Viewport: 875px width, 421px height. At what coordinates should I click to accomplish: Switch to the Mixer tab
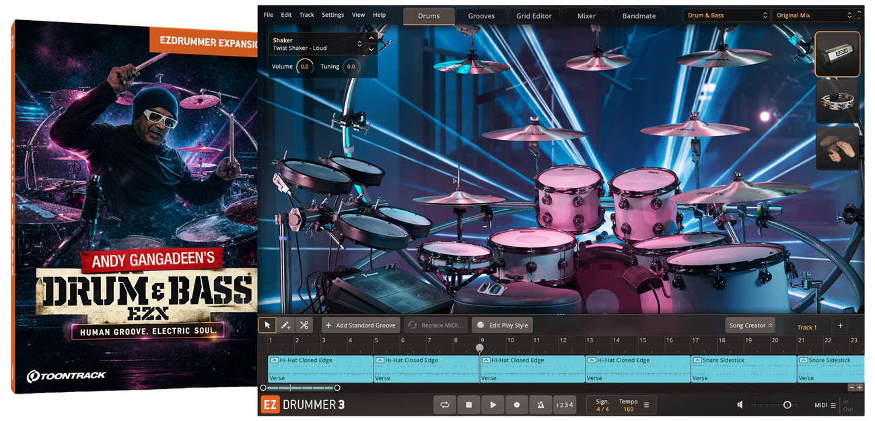586,15
